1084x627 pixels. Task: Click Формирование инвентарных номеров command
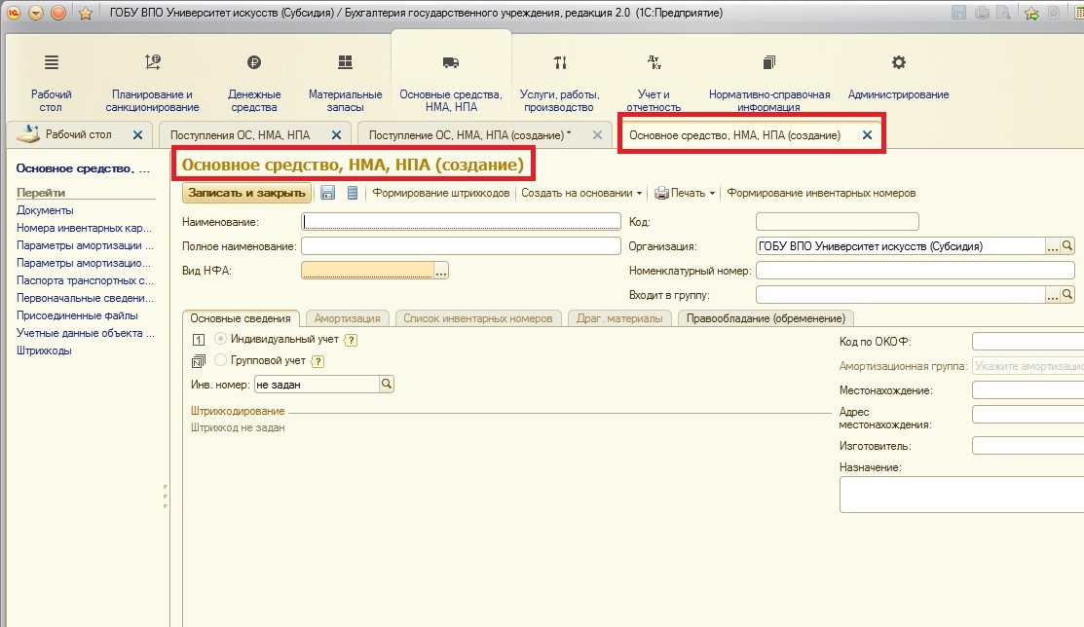(821, 193)
